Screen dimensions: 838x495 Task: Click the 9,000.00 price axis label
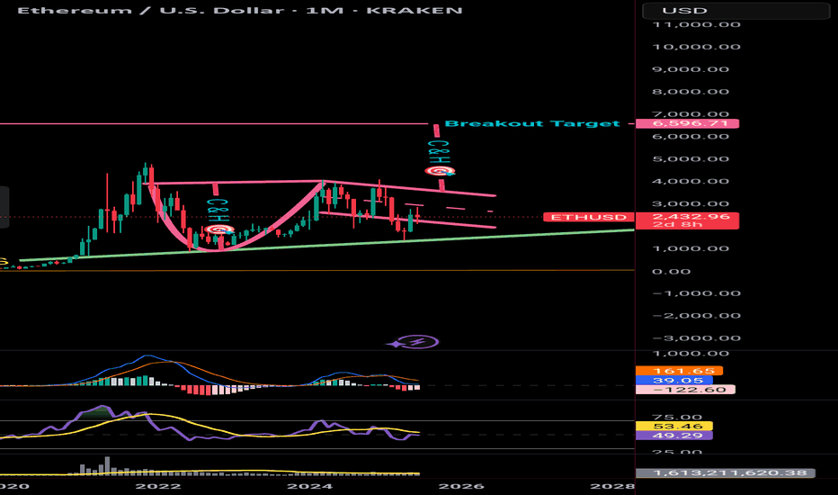click(691, 69)
